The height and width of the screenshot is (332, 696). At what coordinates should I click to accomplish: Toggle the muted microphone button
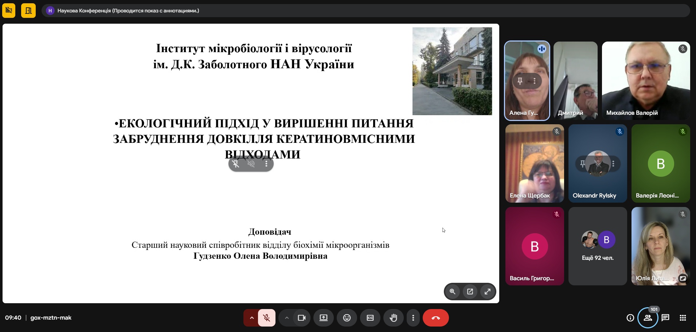(x=267, y=318)
